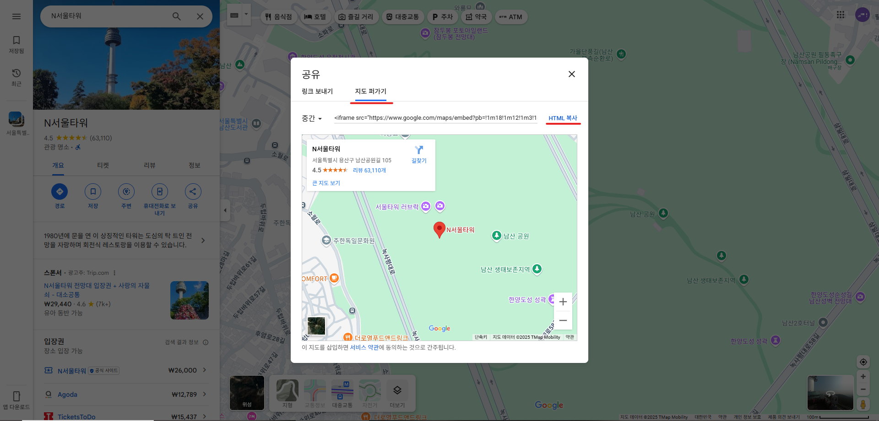The width and height of the screenshot is (879, 421).
Task: Click the red N서울타워 map pin
Action: click(439, 230)
